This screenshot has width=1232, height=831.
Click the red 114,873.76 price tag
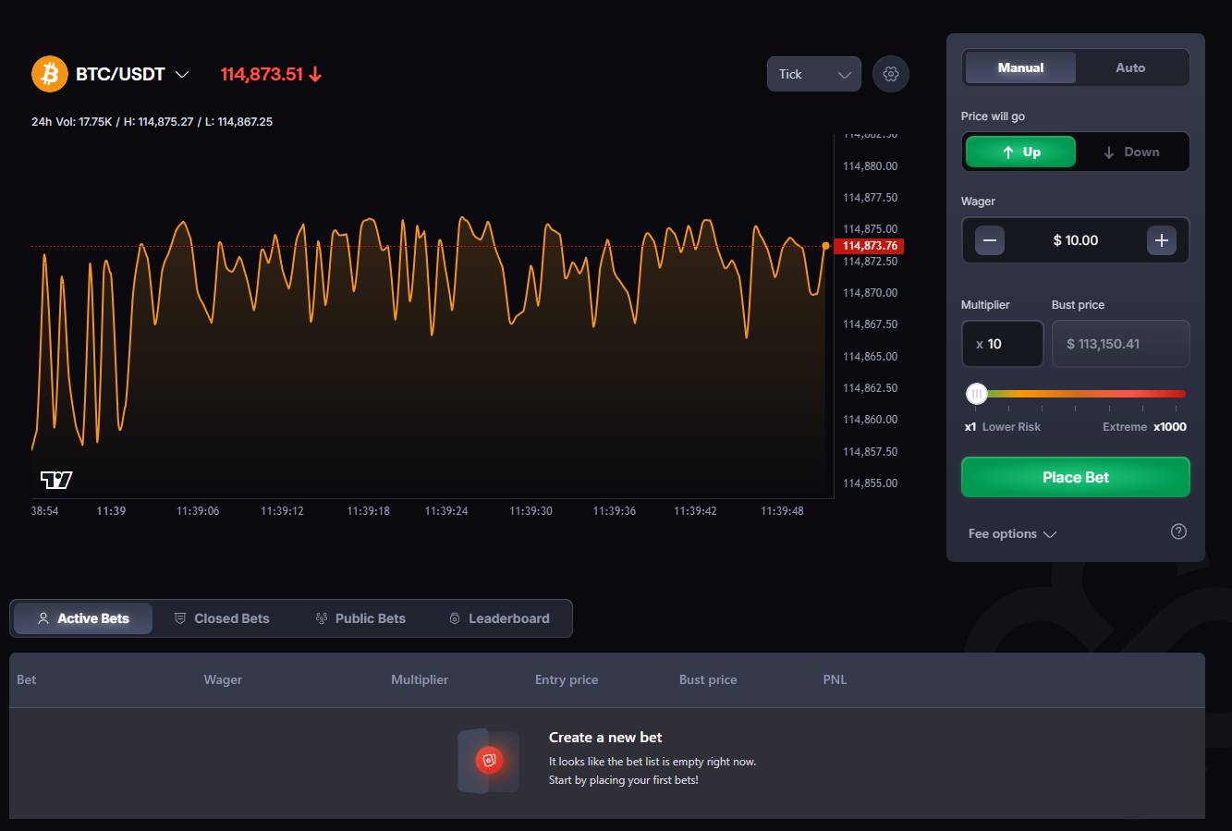(x=869, y=246)
